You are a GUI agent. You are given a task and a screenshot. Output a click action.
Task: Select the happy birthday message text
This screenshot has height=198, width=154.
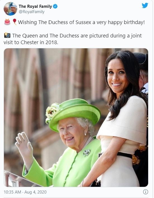tap(81, 22)
